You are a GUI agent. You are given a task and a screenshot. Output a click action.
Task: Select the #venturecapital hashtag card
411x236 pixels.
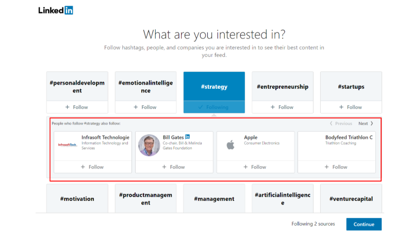pos(351,199)
